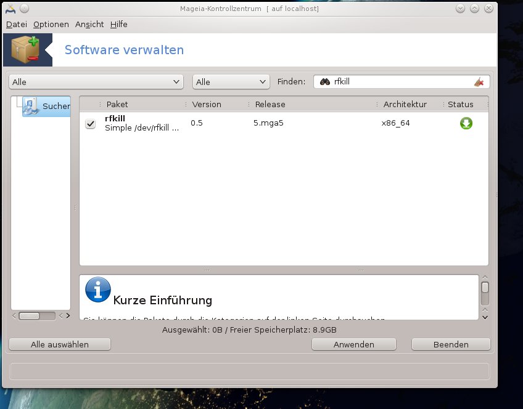This screenshot has height=409, width=523.
Task: Click the rfkill search input field
Action: pos(402,81)
